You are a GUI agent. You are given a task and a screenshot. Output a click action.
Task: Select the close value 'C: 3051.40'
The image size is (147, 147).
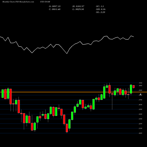click(55, 9)
